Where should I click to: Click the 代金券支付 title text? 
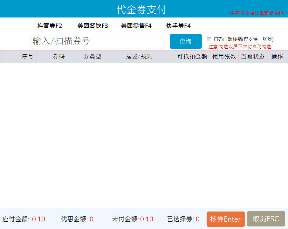[141, 10]
